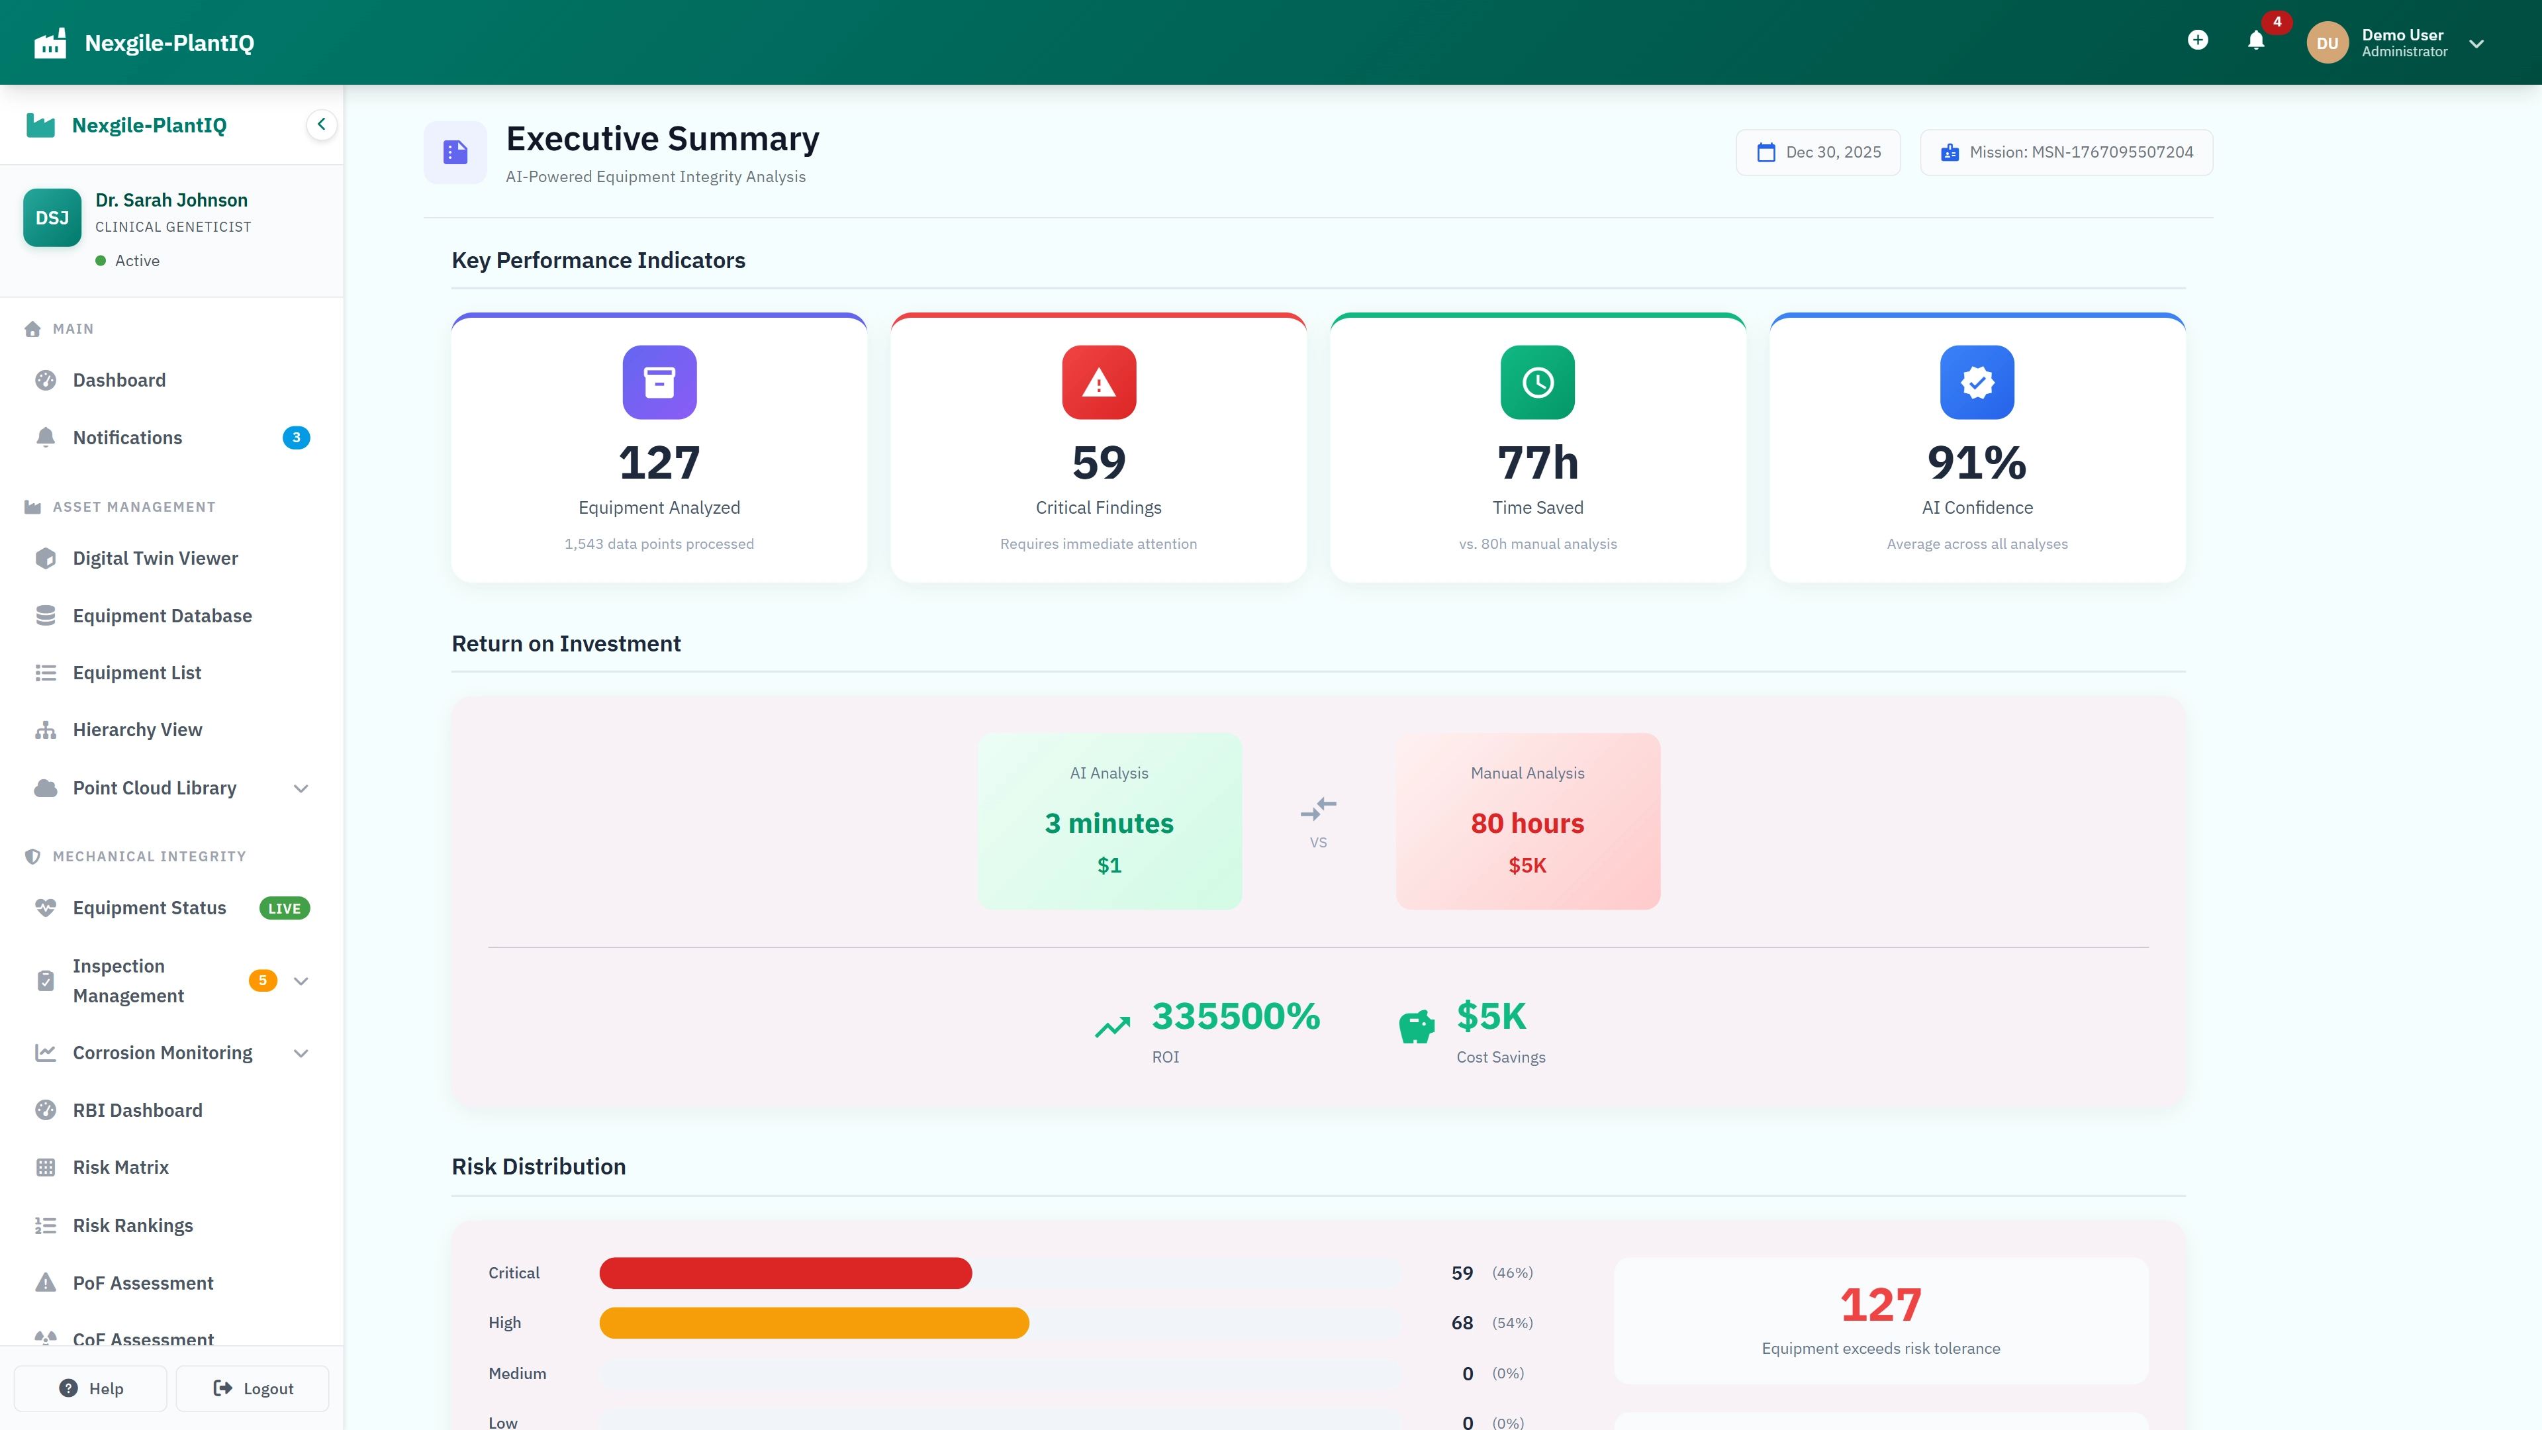
Task: Open Risk Rankings from Mechanical Integrity
Action: (133, 1225)
